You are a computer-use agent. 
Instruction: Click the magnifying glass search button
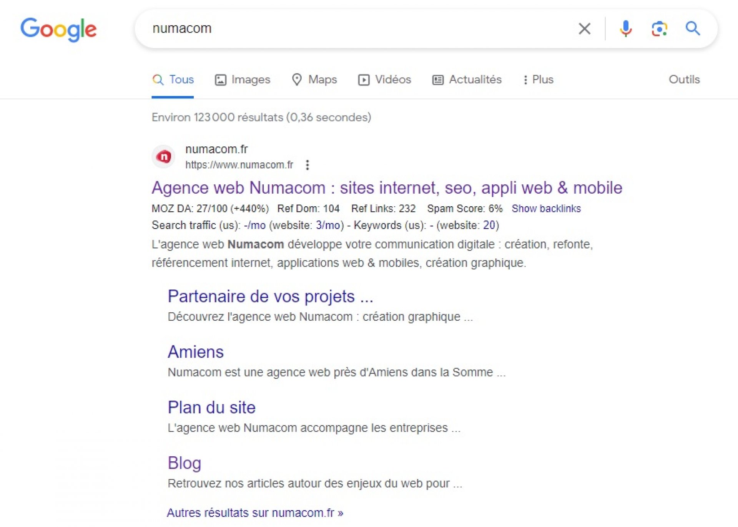pos(693,28)
